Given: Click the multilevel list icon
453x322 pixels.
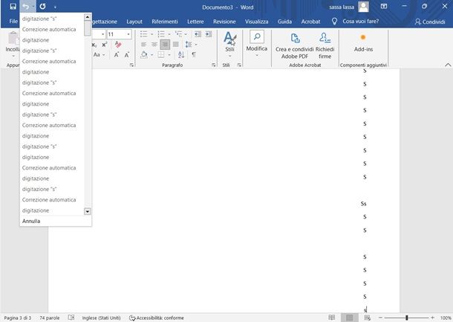Looking at the screenshot, I should click(178, 34).
